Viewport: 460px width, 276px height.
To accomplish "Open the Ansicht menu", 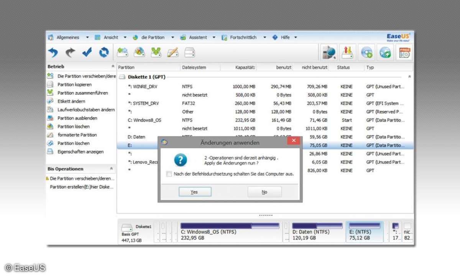I will point(111,38).
